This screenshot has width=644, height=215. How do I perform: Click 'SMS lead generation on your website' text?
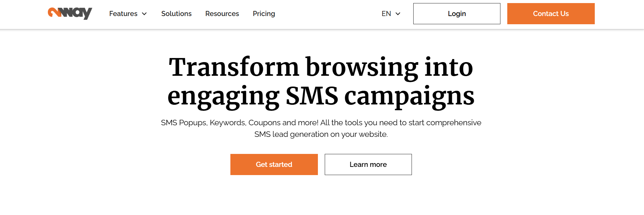click(321, 134)
